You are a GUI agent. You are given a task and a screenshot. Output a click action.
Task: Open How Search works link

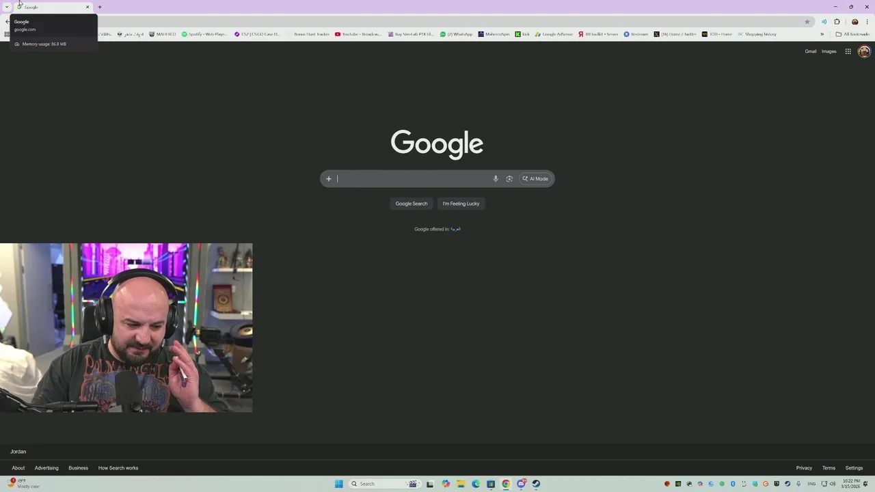(118, 468)
